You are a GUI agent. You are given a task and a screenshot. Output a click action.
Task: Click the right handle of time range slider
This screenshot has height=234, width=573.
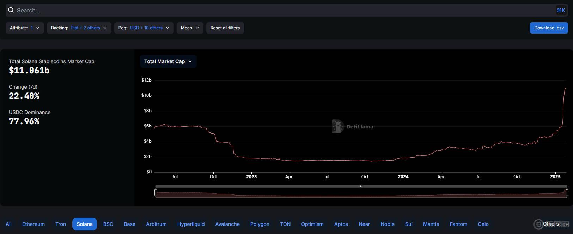pyautogui.click(x=567, y=192)
